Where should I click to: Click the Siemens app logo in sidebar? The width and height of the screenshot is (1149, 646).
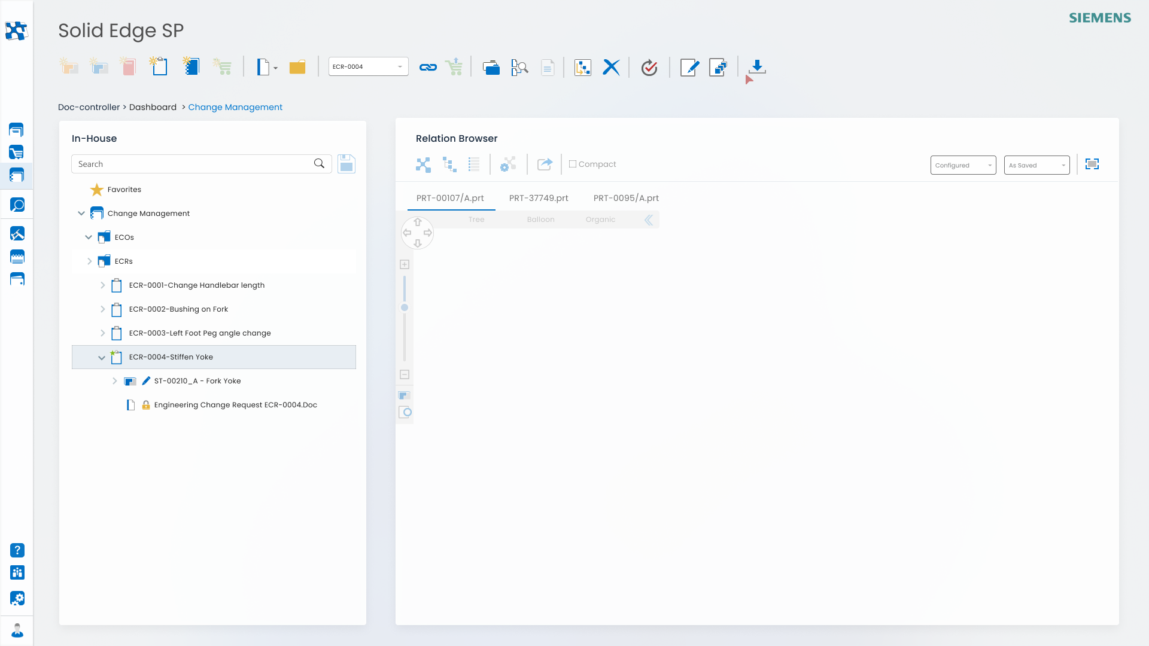16,31
